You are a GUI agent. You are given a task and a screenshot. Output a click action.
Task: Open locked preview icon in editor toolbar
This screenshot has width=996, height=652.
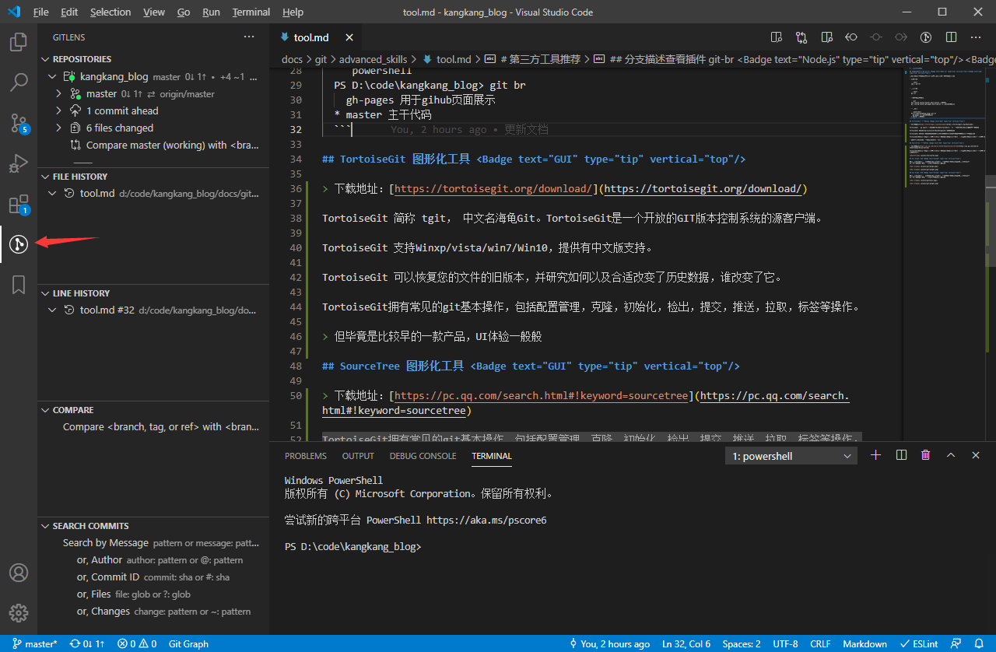point(826,37)
